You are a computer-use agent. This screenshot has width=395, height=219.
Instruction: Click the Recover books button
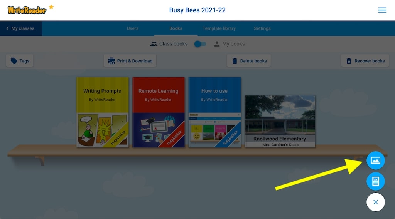tap(365, 61)
